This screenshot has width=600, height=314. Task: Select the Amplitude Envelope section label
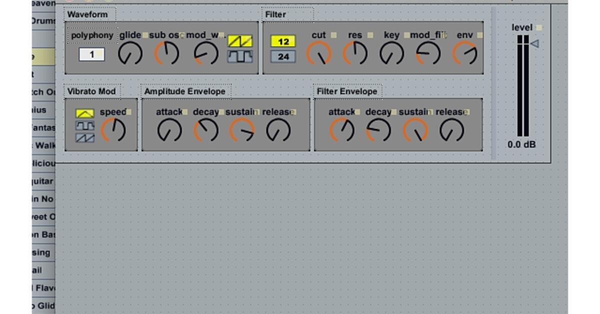pos(185,91)
